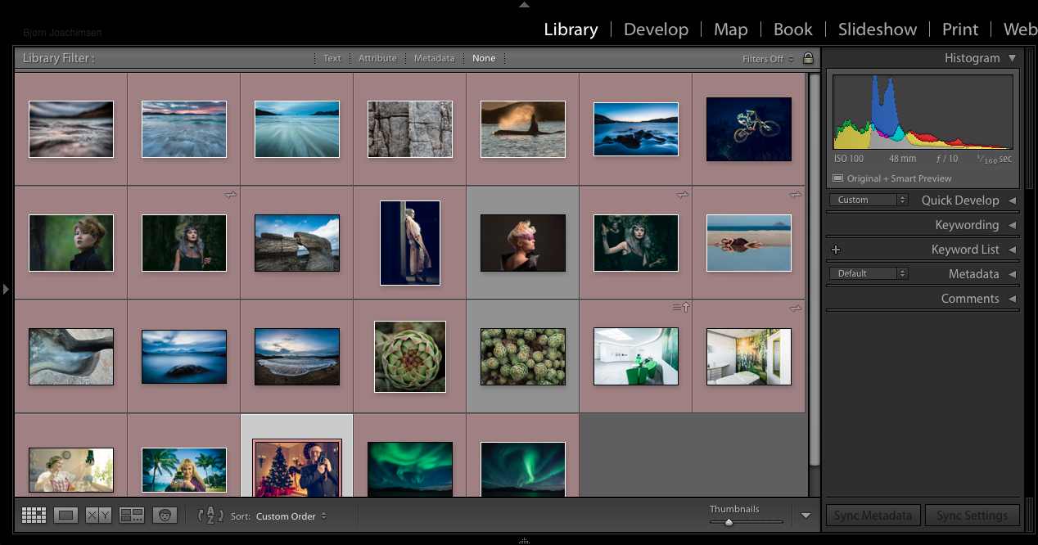1038x545 pixels.
Task: Open People face view
Action: point(165,516)
